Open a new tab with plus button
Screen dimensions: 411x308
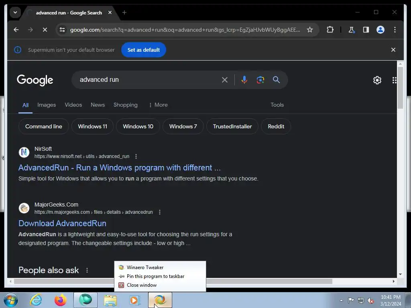click(x=124, y=12)
